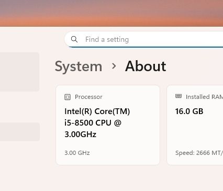
Task: Click the Processor label
Action: 88,97
